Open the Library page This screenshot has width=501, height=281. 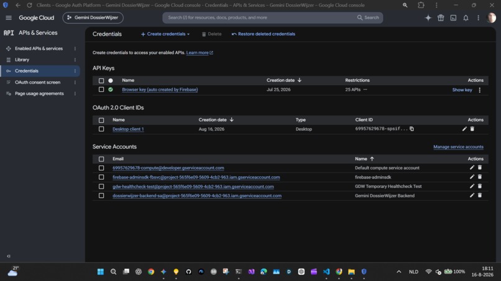point(22,60)
